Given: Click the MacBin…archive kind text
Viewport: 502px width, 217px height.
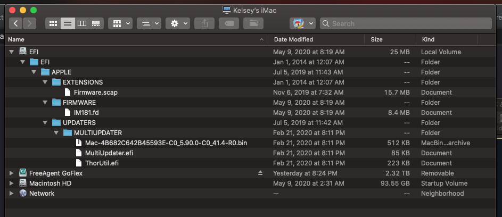Looking at the screenshot, I should pyautogui.click(x=446, y=143).
